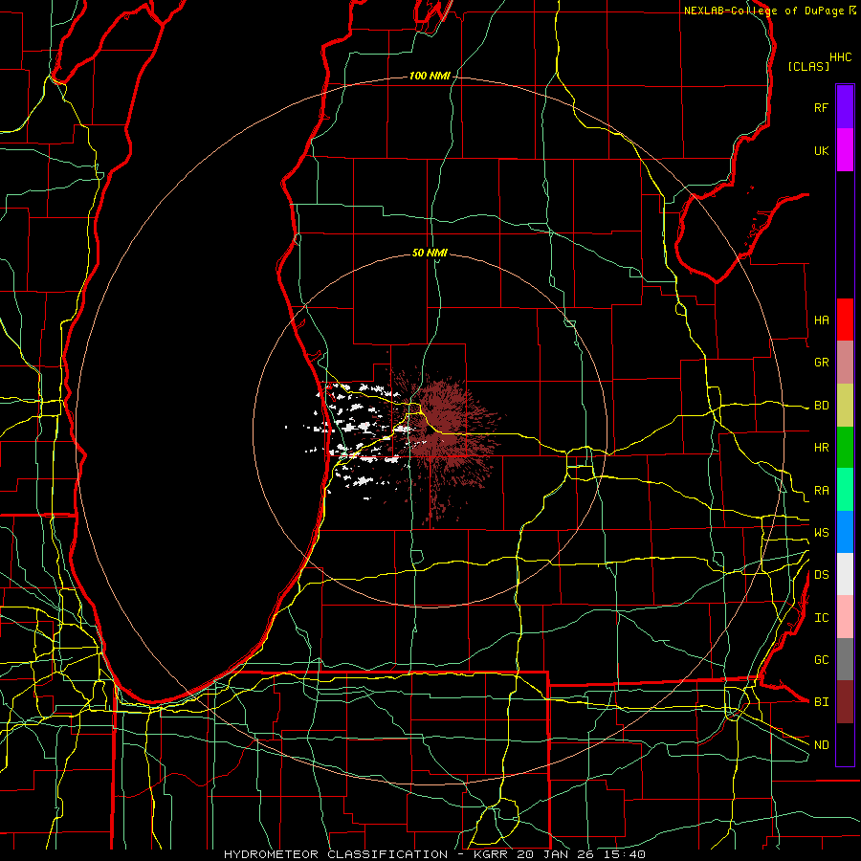This screenshot has height=861, width=861.
Task: Select the "GR" legend label
Action: click(x=821, y=363)
